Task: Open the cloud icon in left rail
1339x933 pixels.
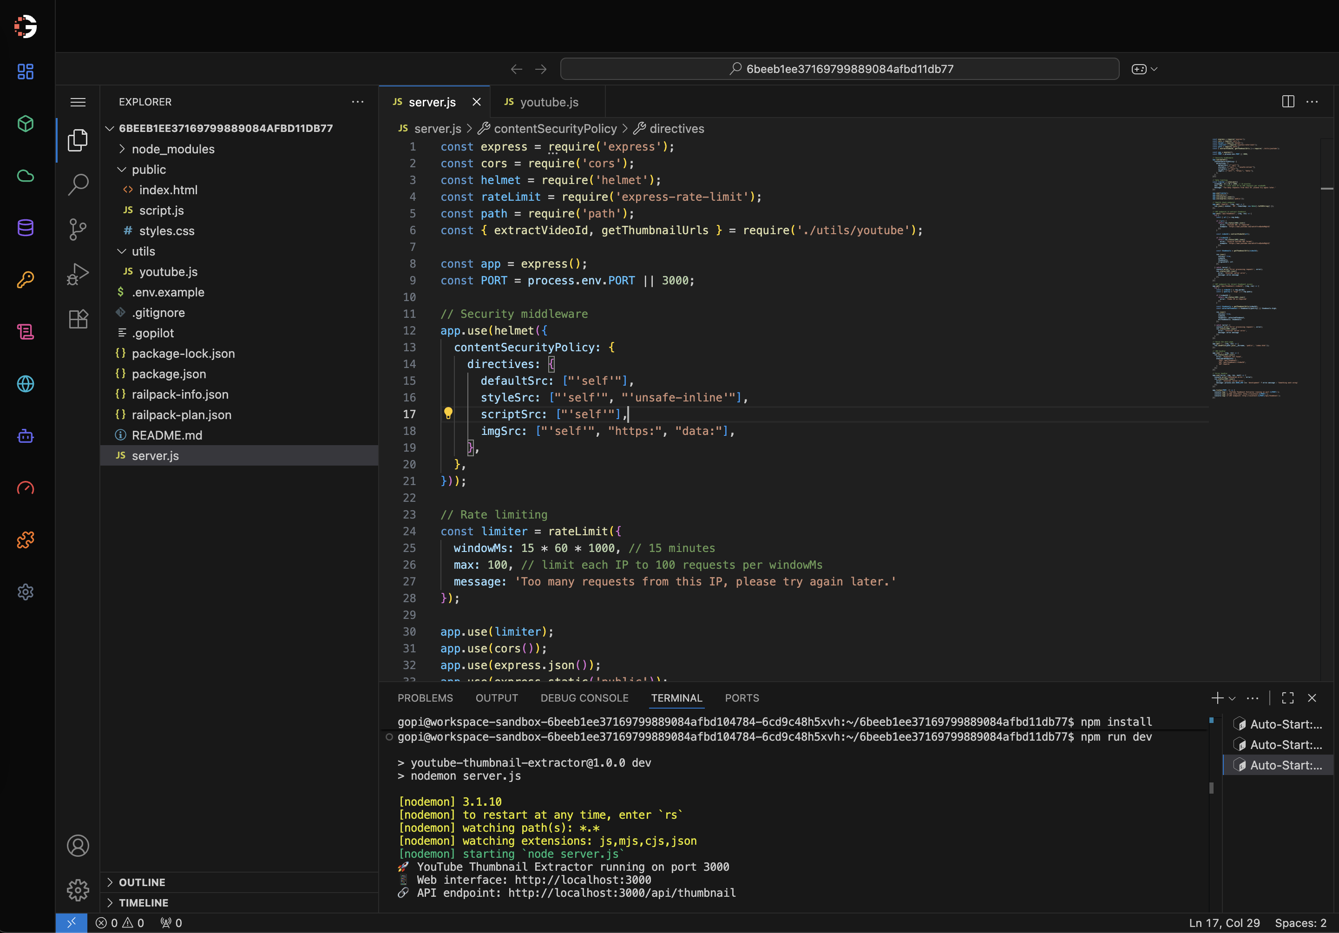Action: click(x=26, y=176)
